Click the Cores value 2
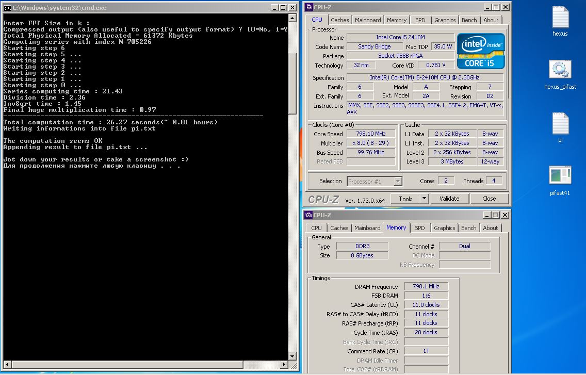This screenshot has height=375, width=586. (446, 181)
